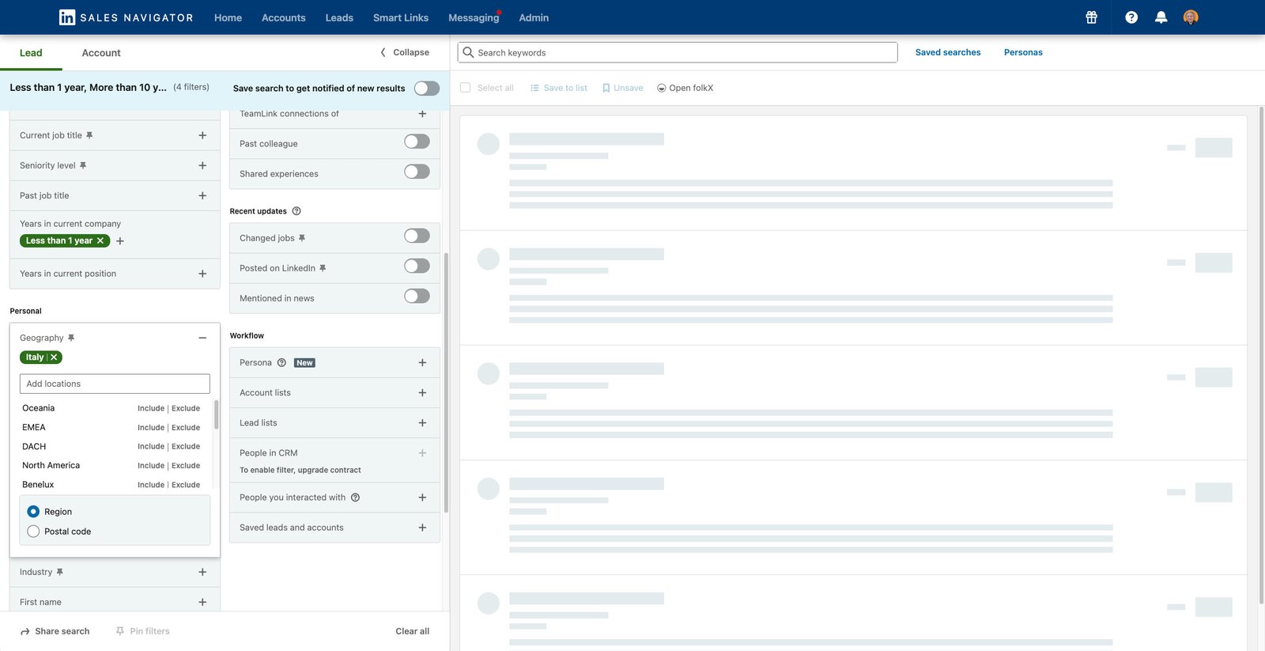Open the Smart Links menu

tap(401, 17)
